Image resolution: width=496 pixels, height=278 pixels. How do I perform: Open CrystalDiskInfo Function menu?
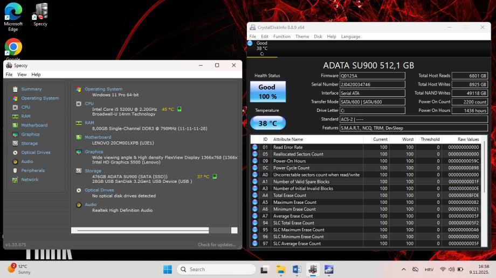(x=282, y=37)
